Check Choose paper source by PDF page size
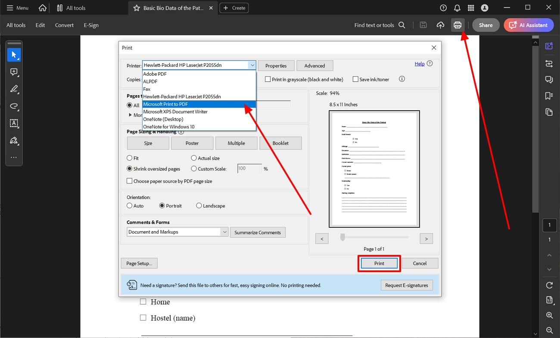This screenshot has width=560, height=338. [x=129, y=181]
